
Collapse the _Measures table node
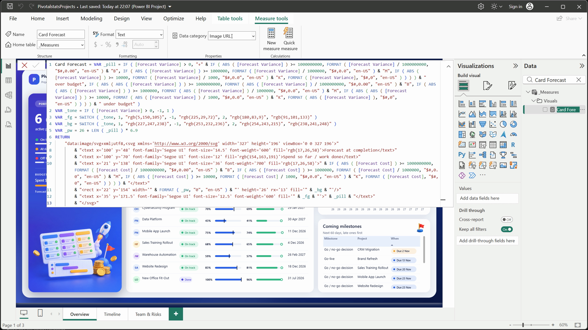528,92
